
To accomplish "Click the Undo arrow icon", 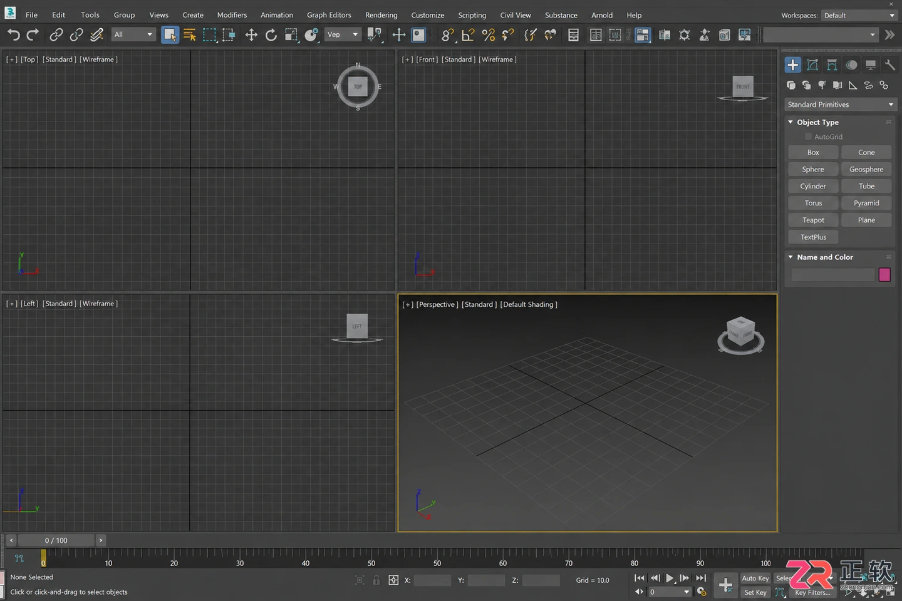I will [x=14, y=35].
